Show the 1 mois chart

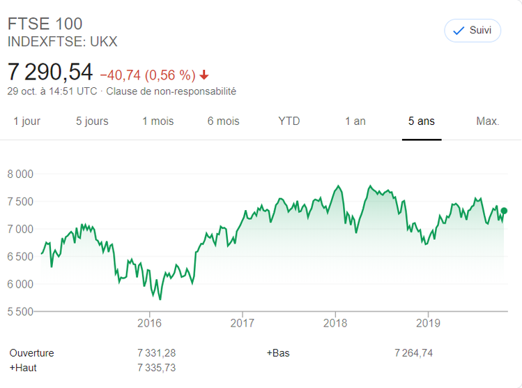click(x=158, y=121)
